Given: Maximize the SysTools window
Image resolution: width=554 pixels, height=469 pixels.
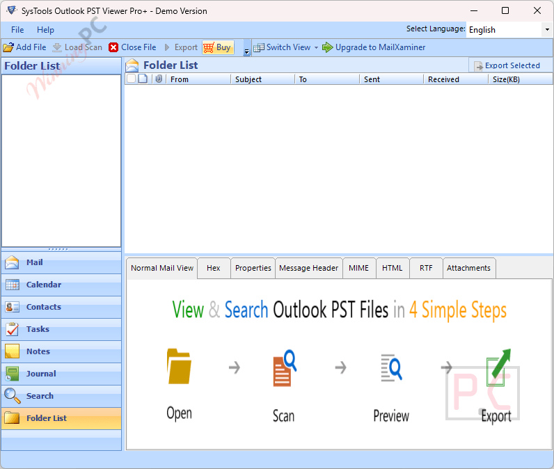Looking at the screenshot, I should 505,10.
